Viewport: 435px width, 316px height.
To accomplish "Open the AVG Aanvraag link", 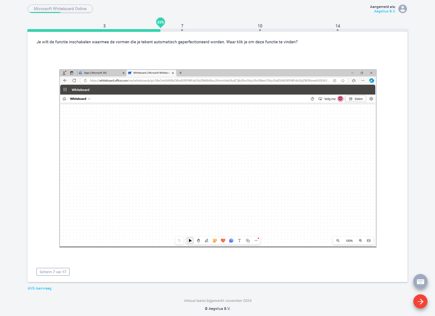I will point(39,288).
